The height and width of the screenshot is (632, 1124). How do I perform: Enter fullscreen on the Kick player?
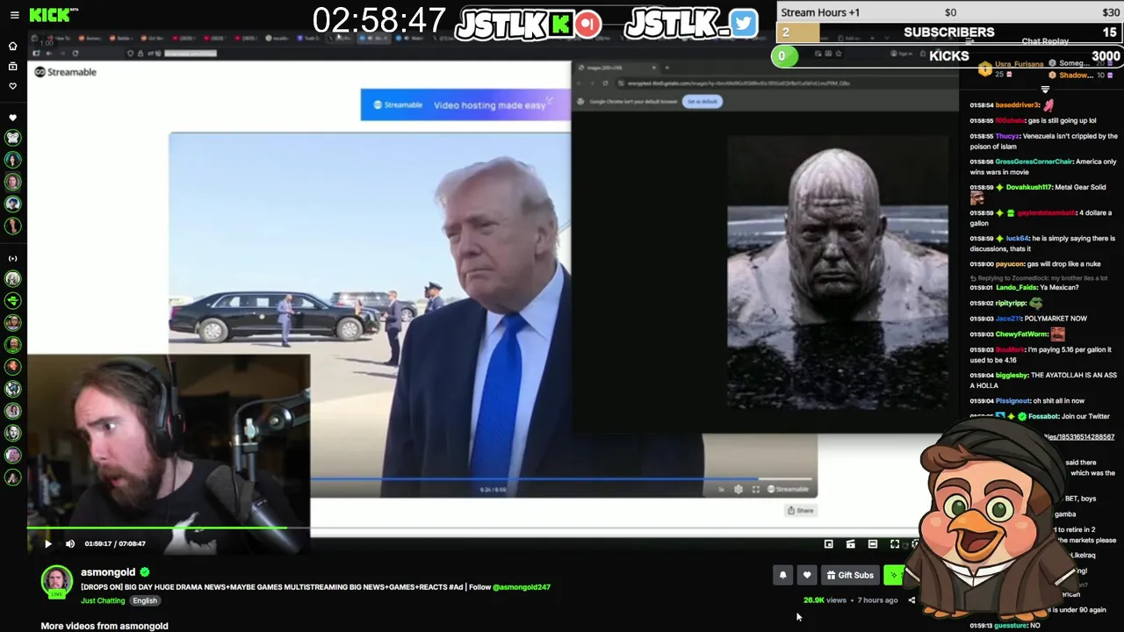coord(894,544)
